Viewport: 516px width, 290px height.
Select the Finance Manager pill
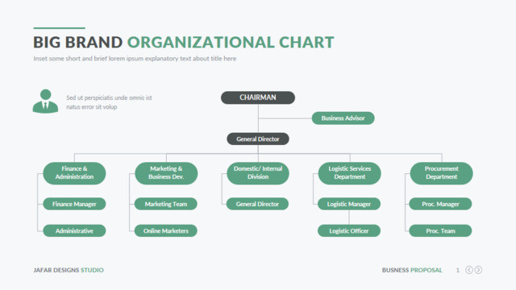[74, 204]
